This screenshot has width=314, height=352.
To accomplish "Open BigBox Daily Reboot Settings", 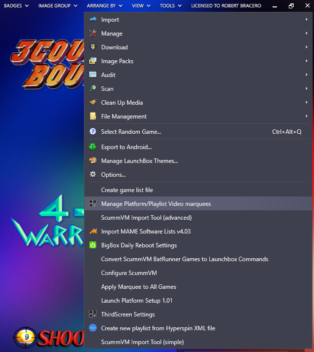I will (x=198, y=245).
